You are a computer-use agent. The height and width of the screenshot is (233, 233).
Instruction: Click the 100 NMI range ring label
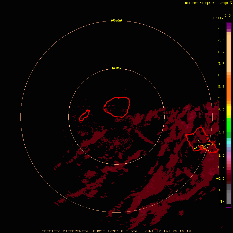pyautogui.click(x=116, y=20)
